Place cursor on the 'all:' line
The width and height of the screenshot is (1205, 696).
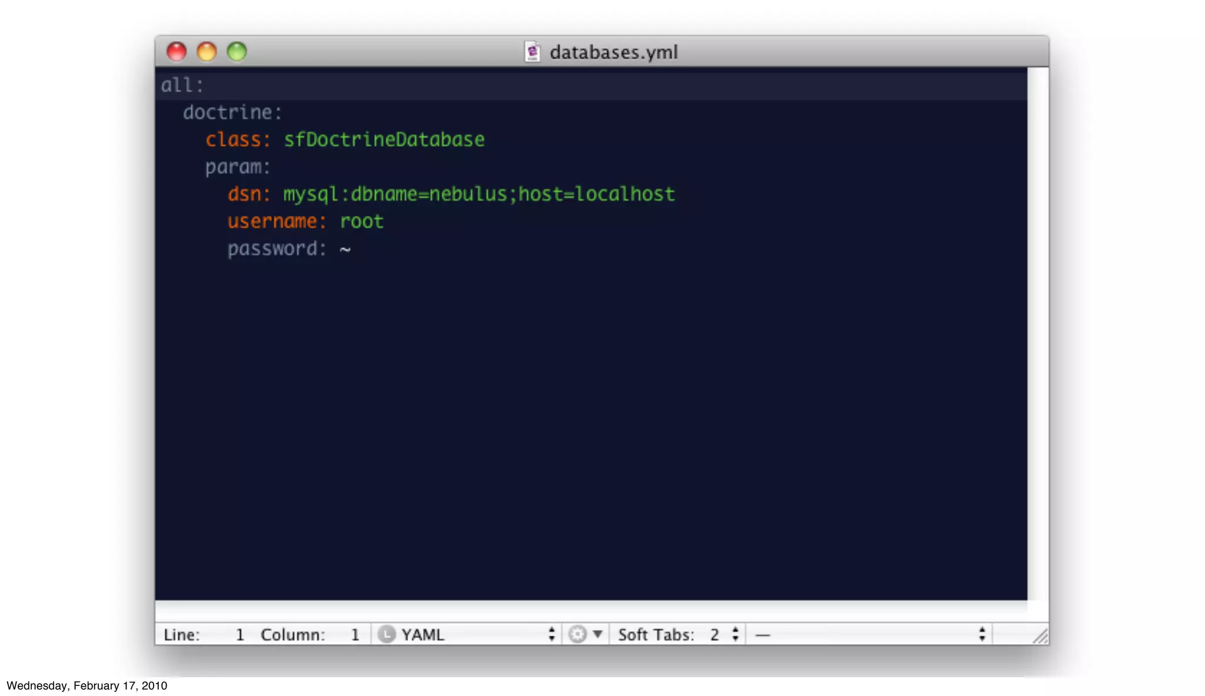[182, 85]
